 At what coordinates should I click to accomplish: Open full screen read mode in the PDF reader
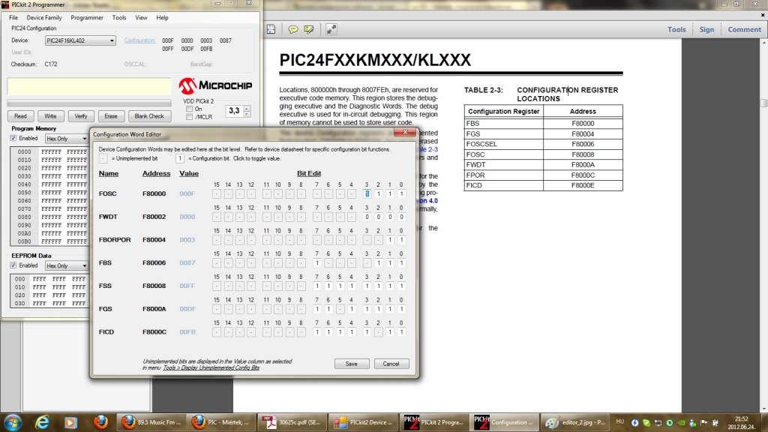(331, 29)
